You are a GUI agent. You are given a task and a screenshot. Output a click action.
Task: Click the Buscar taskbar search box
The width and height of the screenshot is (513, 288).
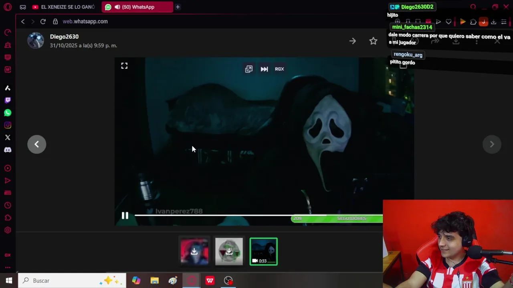(72, 280)
